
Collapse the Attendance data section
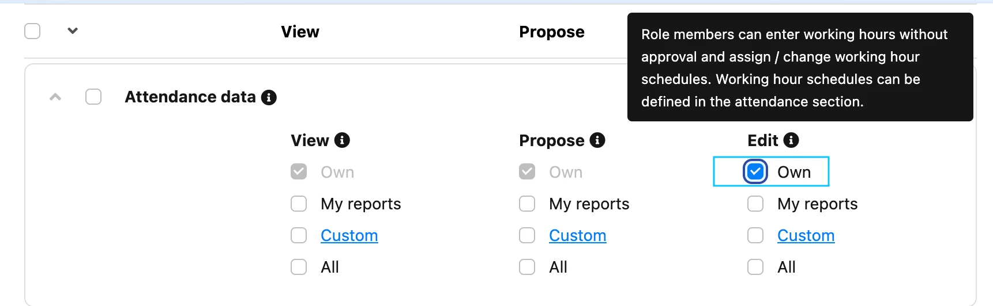point(55,97)
